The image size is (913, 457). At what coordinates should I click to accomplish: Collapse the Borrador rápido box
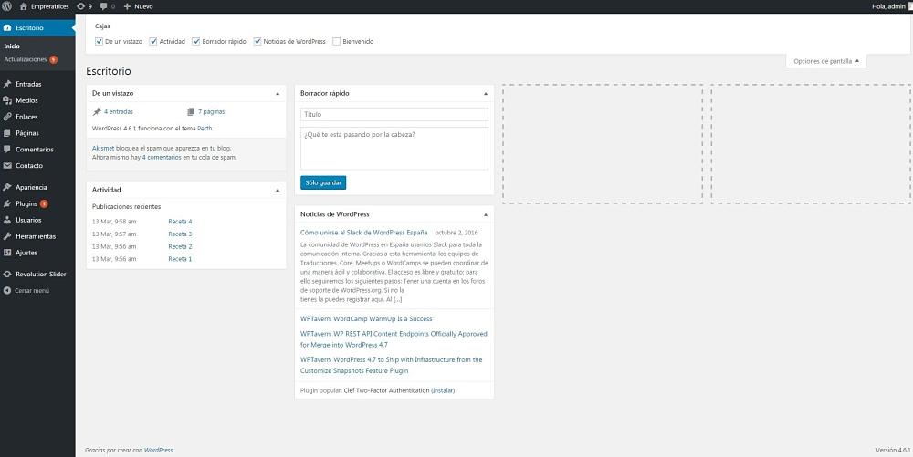[486, 93]
